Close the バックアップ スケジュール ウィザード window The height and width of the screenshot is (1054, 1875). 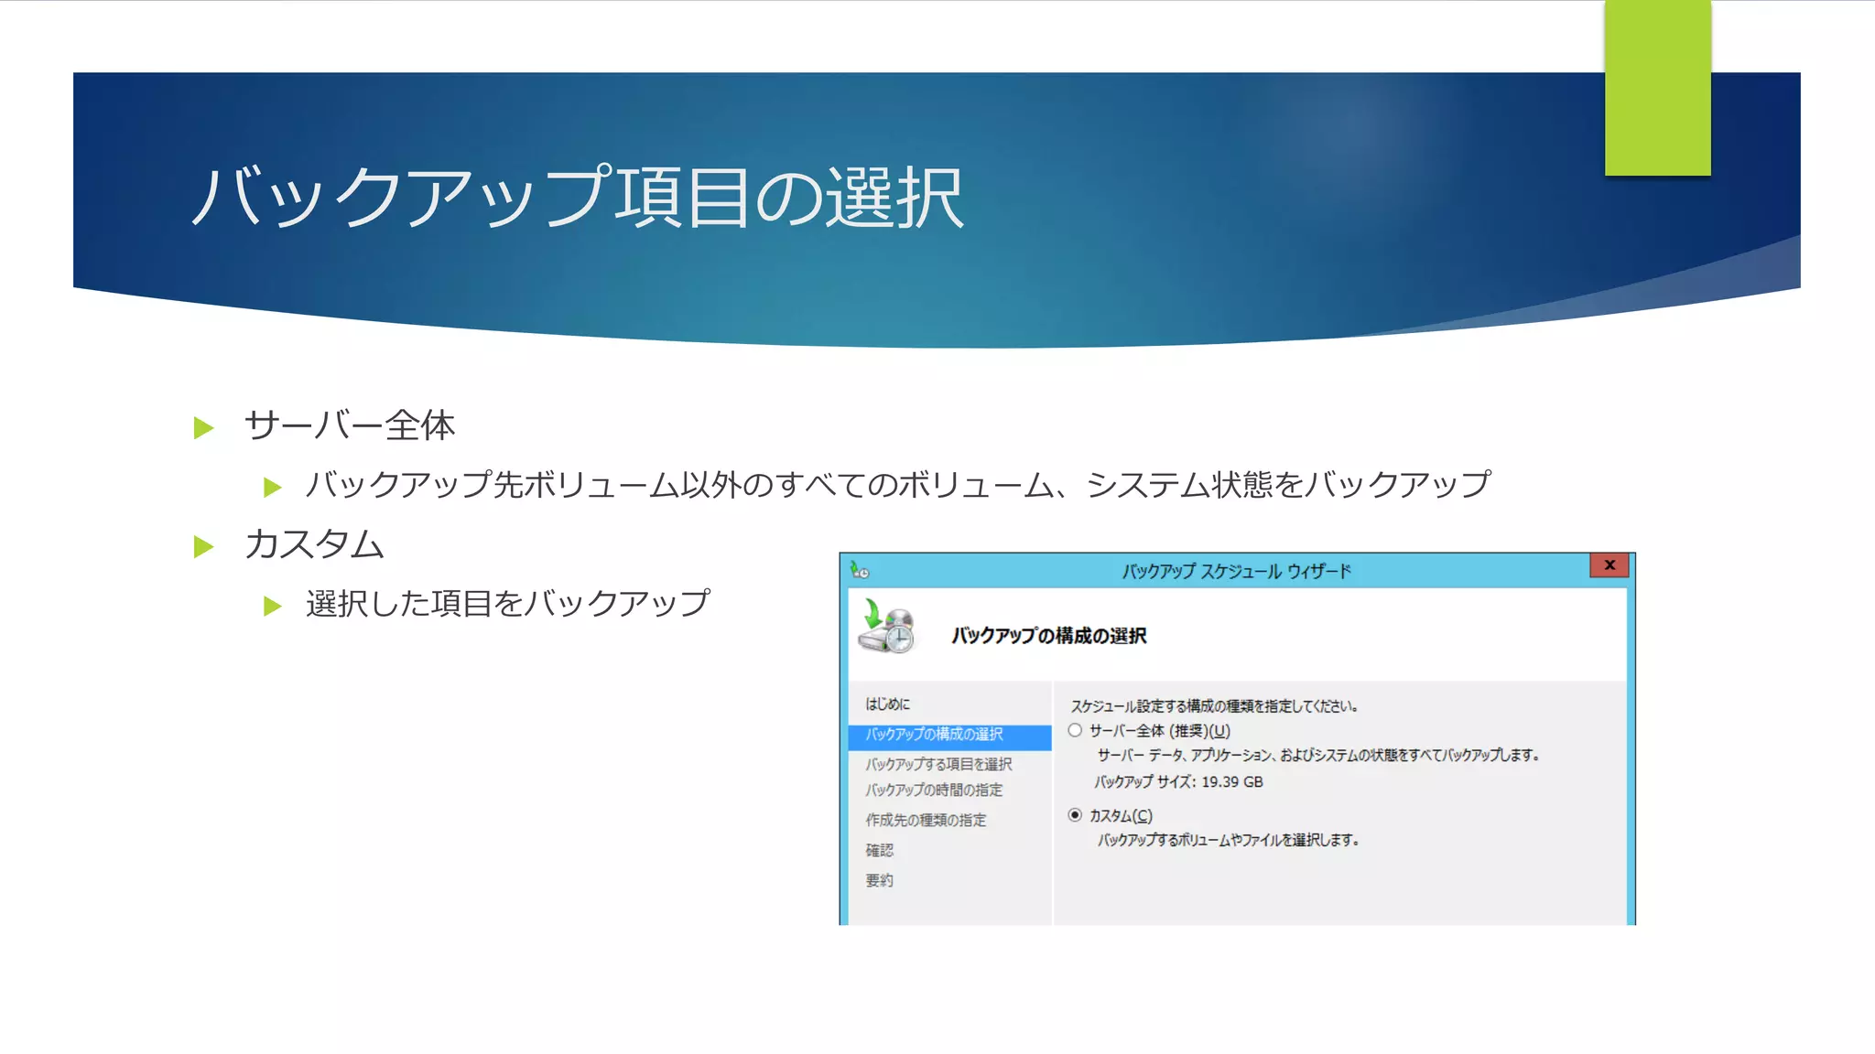(1609, 565)
